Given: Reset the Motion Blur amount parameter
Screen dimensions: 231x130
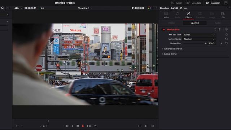Looking at the screenshot, I should pyautogui.click(x=226, y=43).
